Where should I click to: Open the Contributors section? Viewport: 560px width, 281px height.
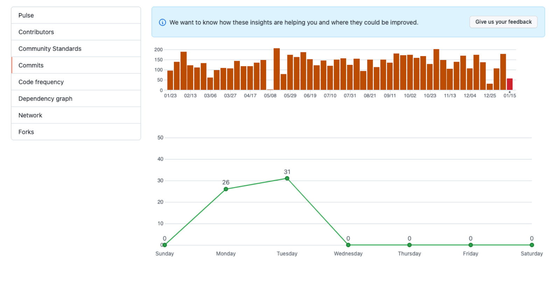[x=36, y=32]
